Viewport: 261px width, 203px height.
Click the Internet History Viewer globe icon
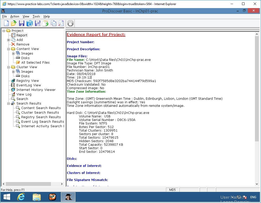13,90
